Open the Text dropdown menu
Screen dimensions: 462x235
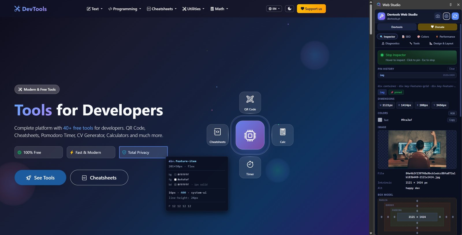point(95,9)
